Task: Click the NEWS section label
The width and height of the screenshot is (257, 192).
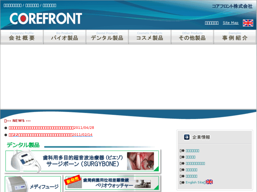Action: pos(18,121)
